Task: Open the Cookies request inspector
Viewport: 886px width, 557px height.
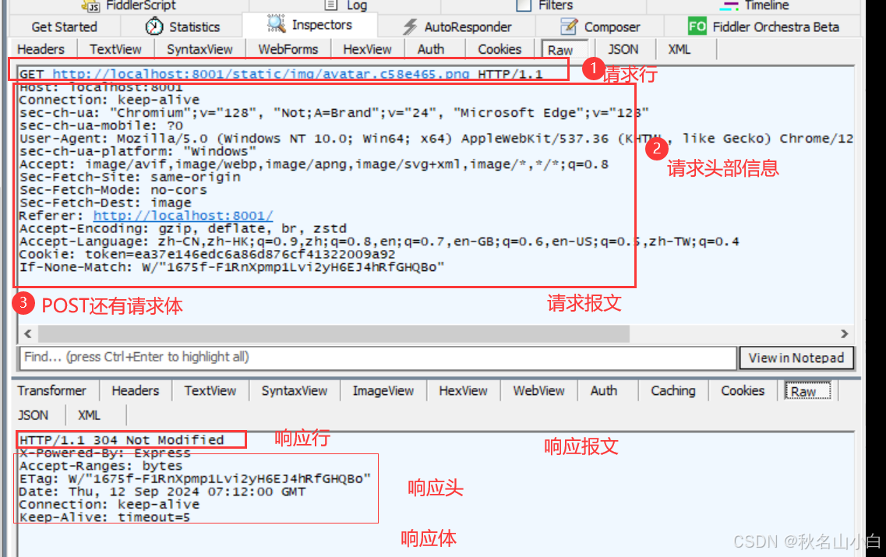Action: (499, 48)
